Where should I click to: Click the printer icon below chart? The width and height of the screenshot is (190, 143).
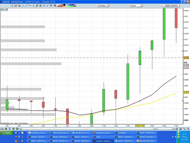(x=6, y=129)
